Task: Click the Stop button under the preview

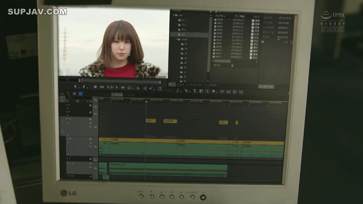Action: coord(95,87)
